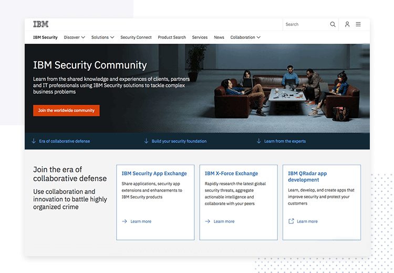
Task: Open News in navigation
Action: (x=219, y=37)
